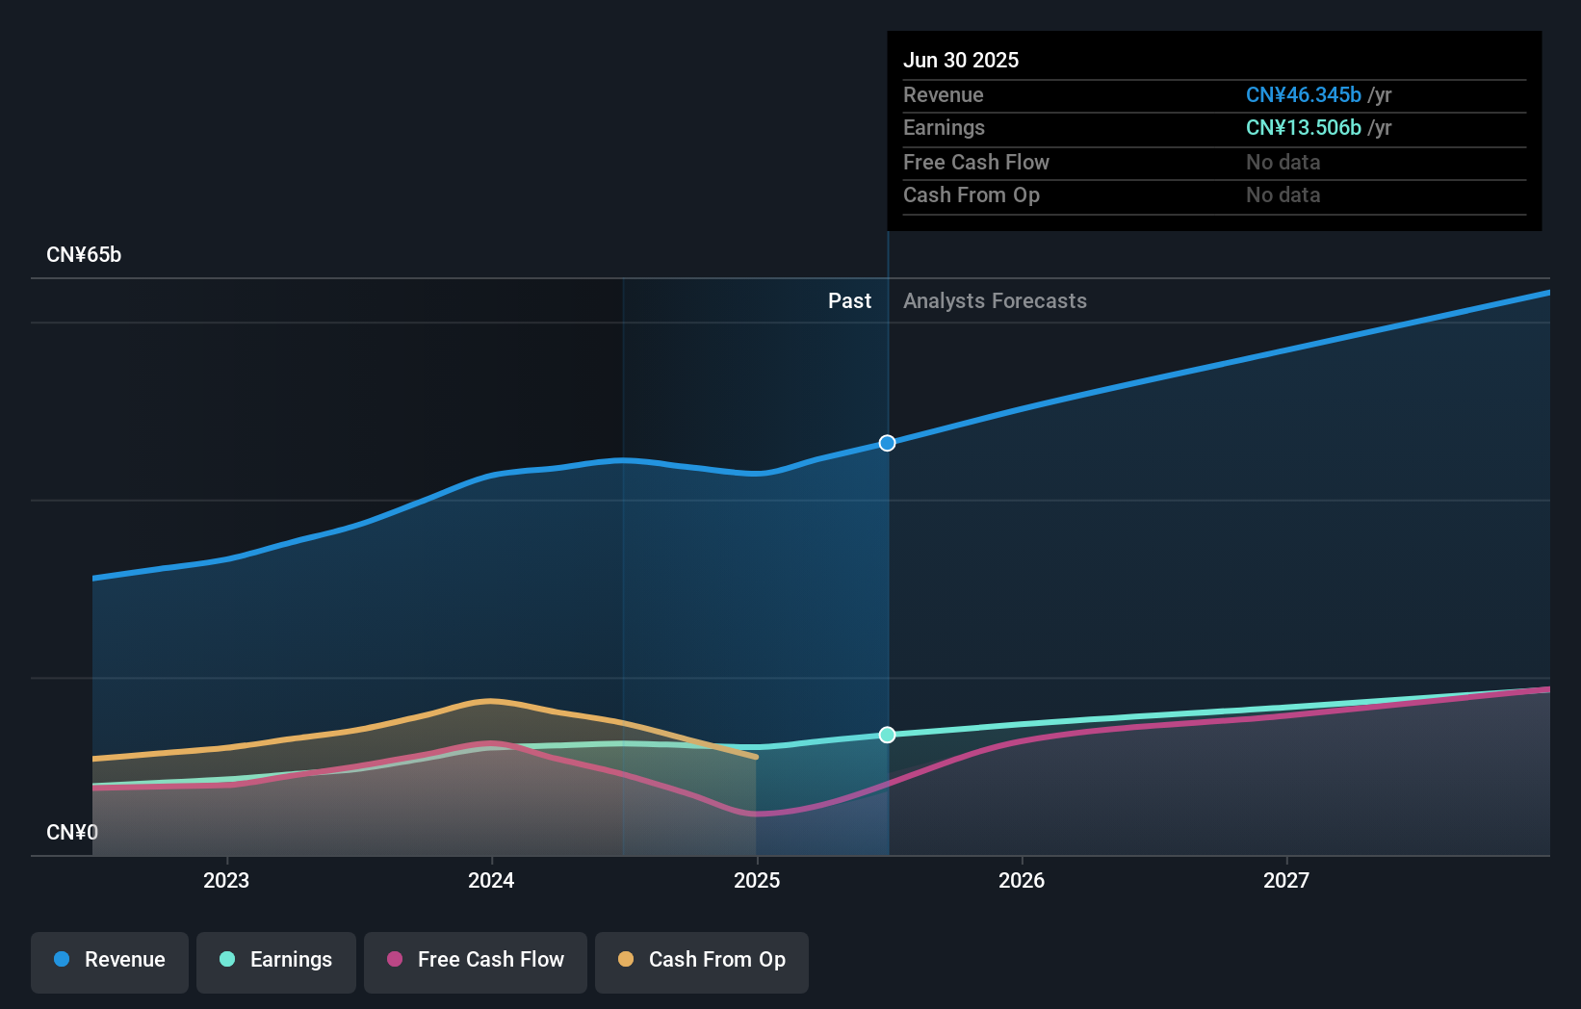
Task: Expand the Jun 30 2025 tooltip panel
Action: pyautogui.click(x=961, y=60)
